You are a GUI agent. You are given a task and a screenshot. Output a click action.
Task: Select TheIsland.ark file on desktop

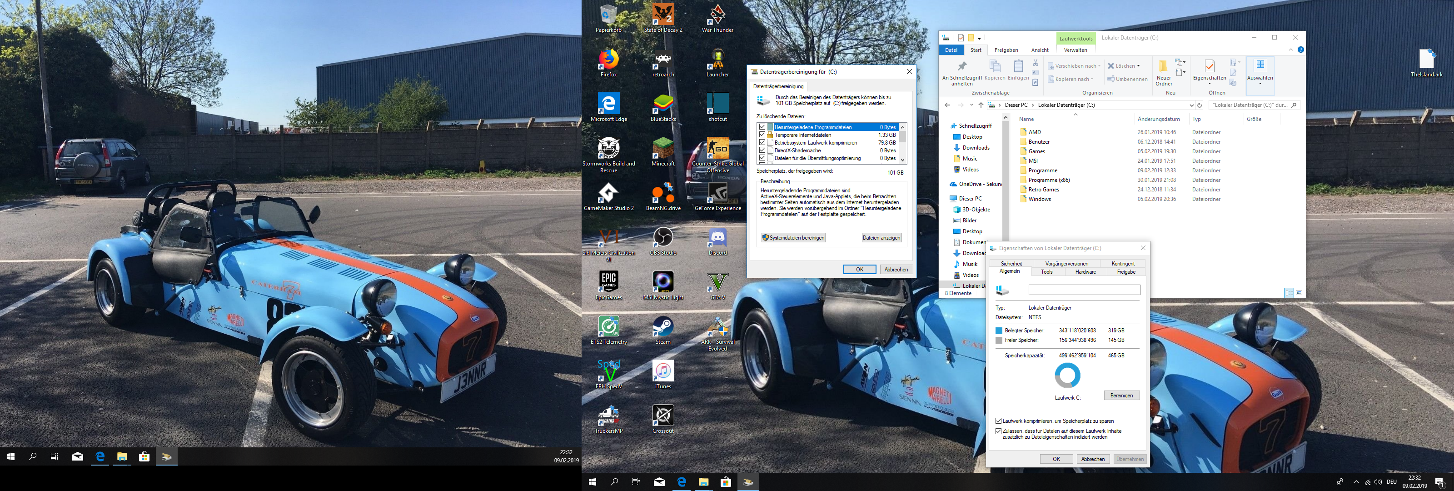pos(1426,63)
